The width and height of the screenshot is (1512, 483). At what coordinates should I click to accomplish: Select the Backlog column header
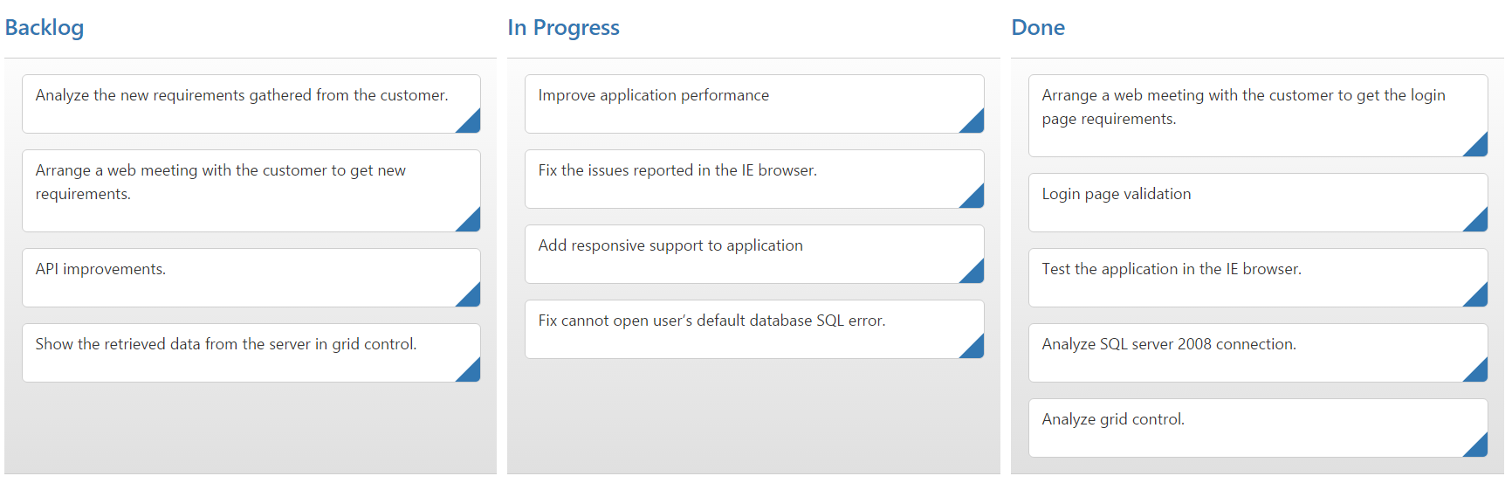pyautogui.click(x=45, y=28)
